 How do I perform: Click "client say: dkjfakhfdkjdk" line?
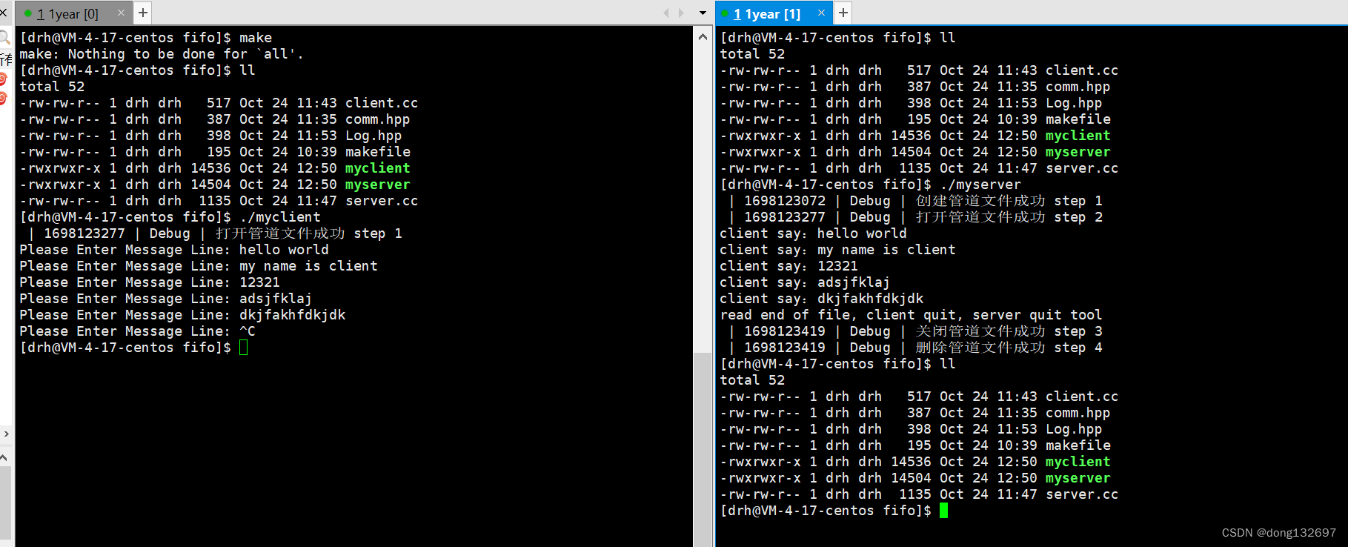(822, 299)
